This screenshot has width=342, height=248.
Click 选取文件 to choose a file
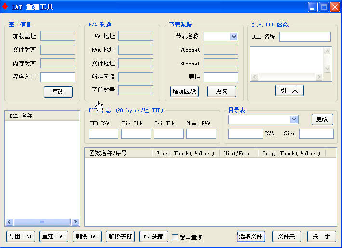(x=251, y=236)
